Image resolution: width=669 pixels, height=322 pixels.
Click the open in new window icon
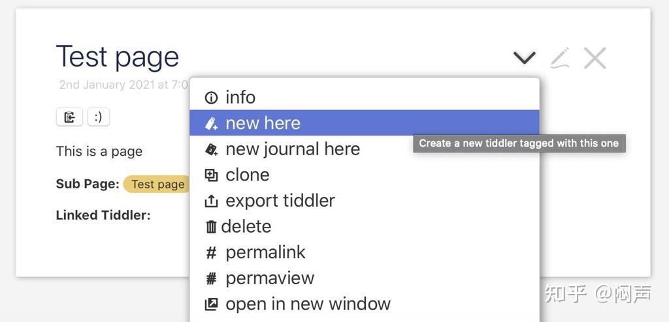(x=211, y=304)
